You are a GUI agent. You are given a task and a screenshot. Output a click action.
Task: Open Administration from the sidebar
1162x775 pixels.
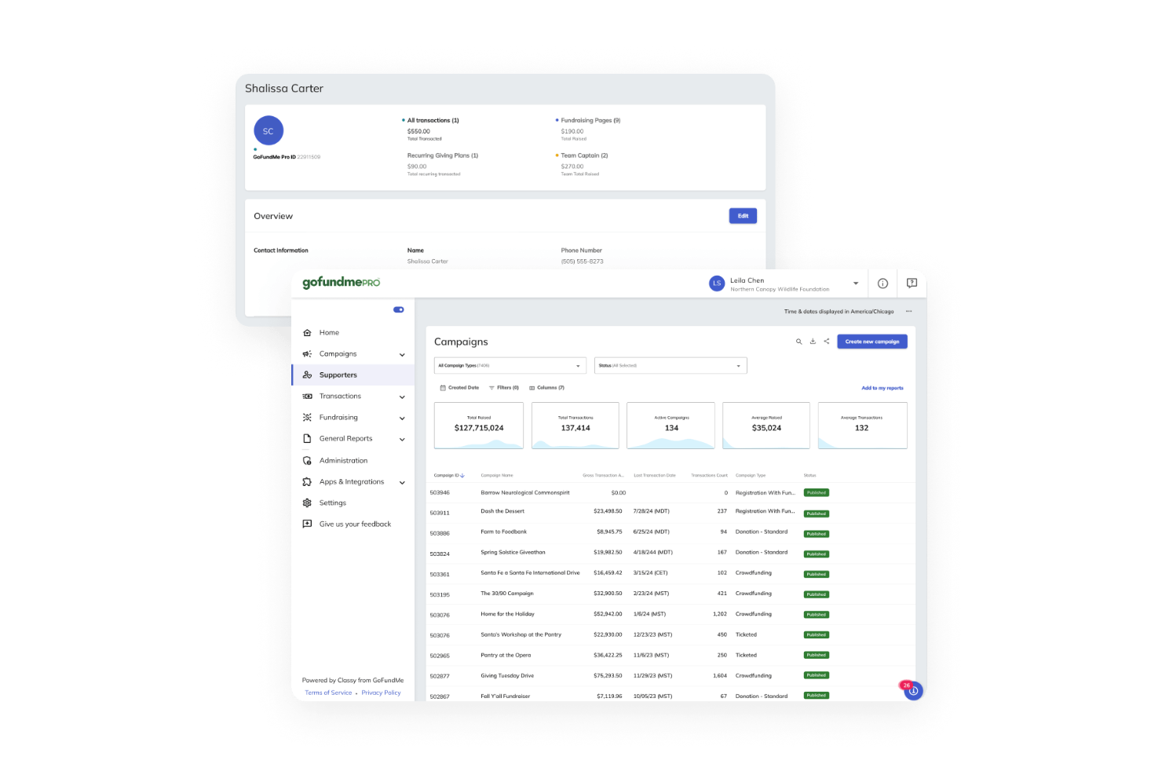coord(343,461)
